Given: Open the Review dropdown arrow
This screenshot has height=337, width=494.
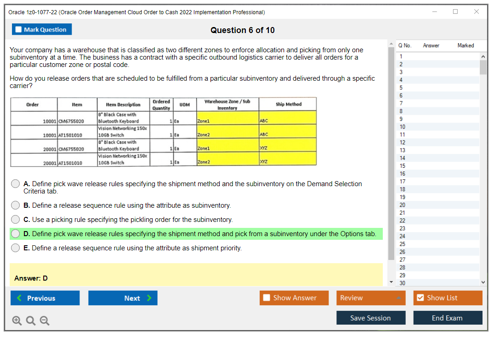Looking at the screenshot, I should pyautogui.click(x=398, y=298).
